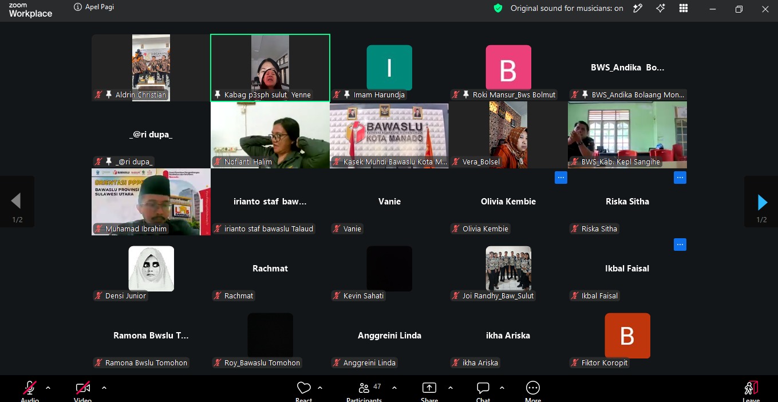
Task: Open the Chat panel
Action: coord(483,388)
